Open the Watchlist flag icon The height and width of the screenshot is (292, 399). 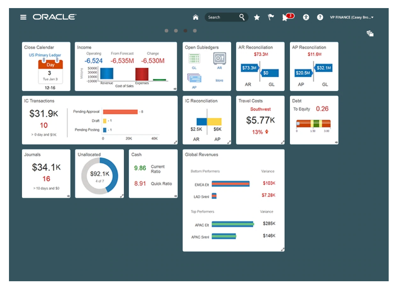[271, 17]
